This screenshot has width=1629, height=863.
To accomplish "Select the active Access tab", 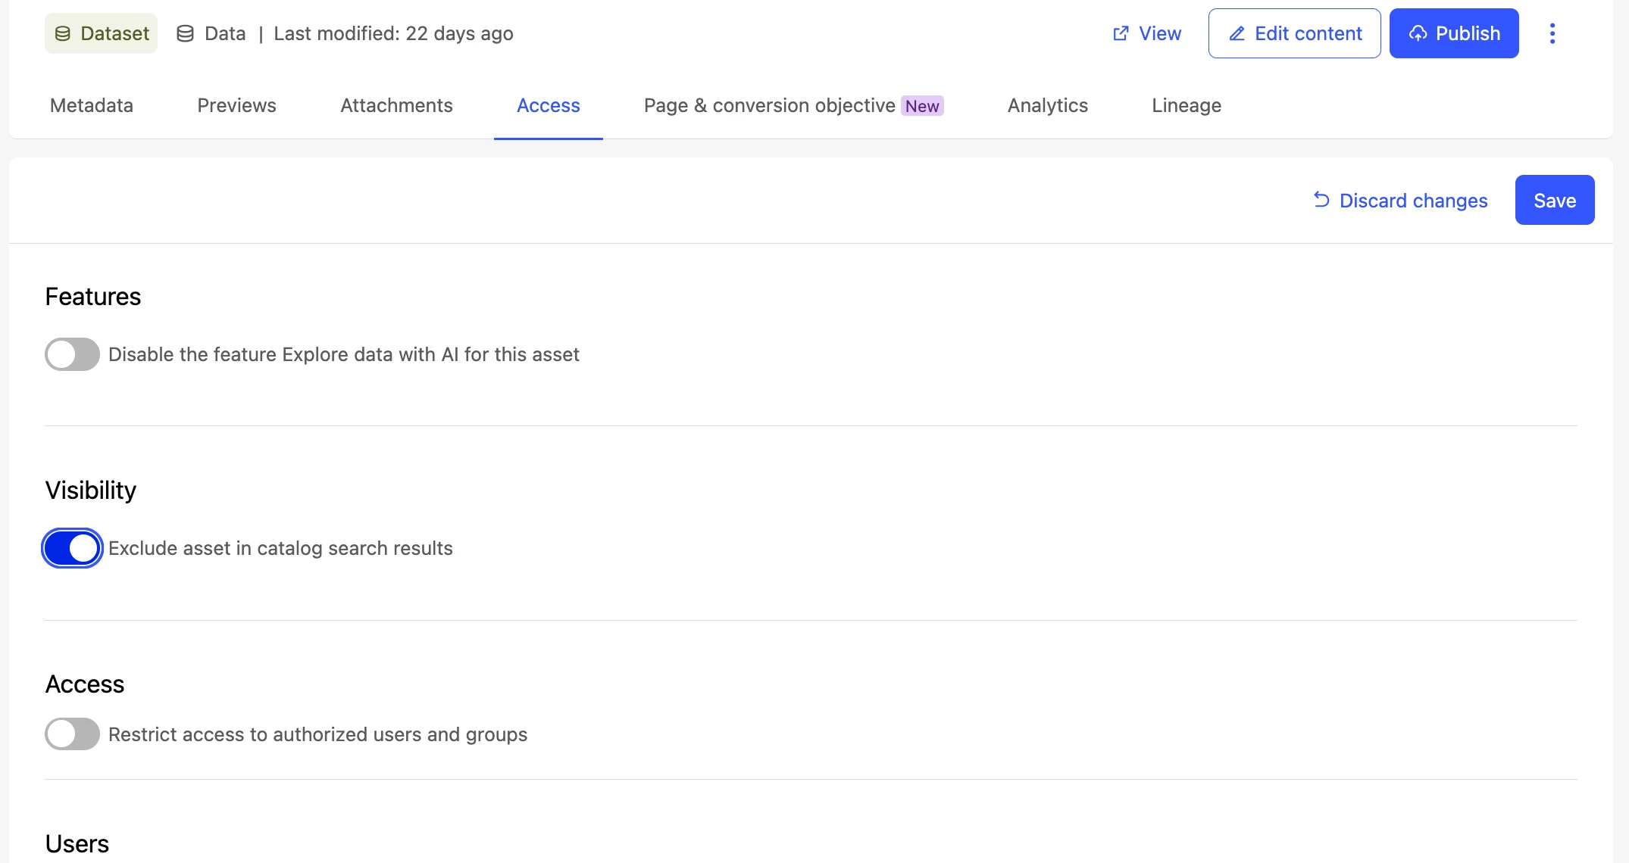I will 548,106.
